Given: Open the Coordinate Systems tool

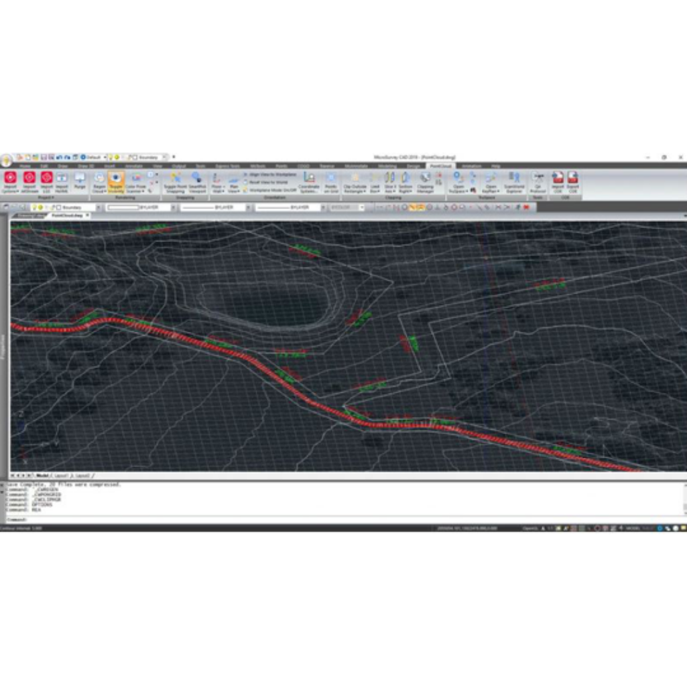Looking at the screenshot, I should (309, 181).
